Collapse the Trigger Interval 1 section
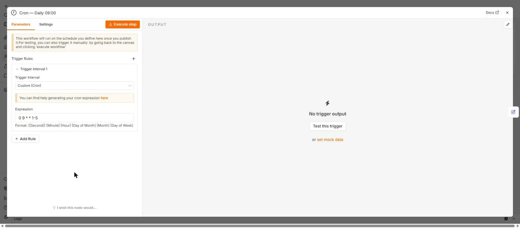Image resolution: width=520 pixels, height=228 pixels. [17, 69]
